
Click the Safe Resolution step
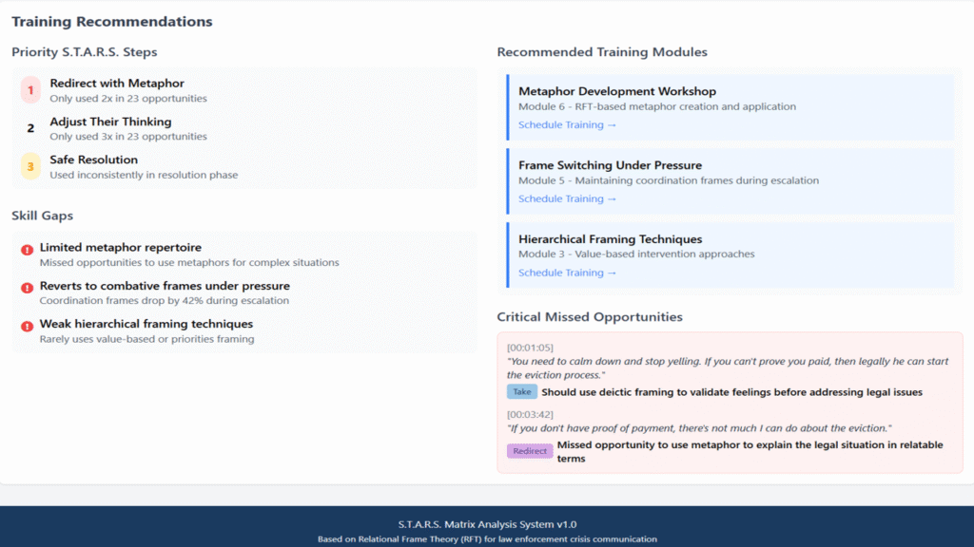tap(93, 160)
